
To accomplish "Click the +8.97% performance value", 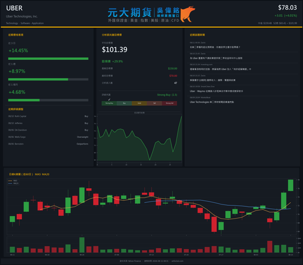I will click(17, 71).
